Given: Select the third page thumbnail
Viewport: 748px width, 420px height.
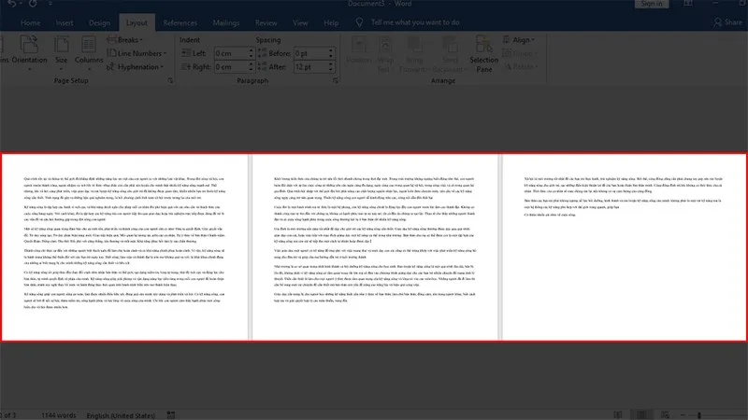Looking at the screenshot, I should point(624,247).
